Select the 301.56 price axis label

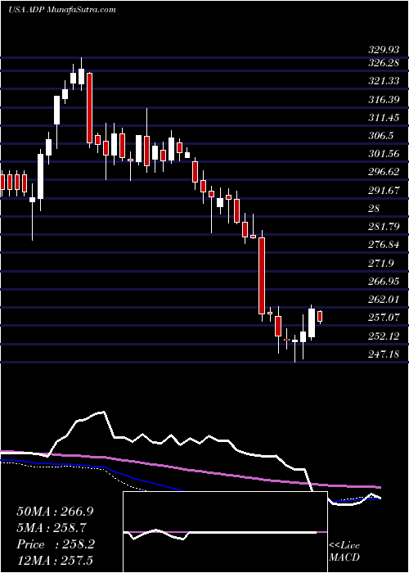coord(384,154)
